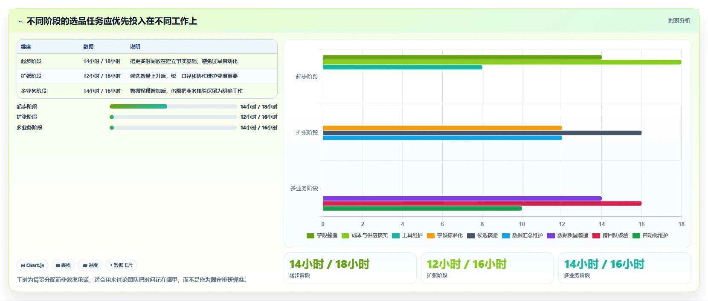Click the dark green 字段整理 bar in the chart
This screenshot has width=708, height=301.
coord(462,57)
